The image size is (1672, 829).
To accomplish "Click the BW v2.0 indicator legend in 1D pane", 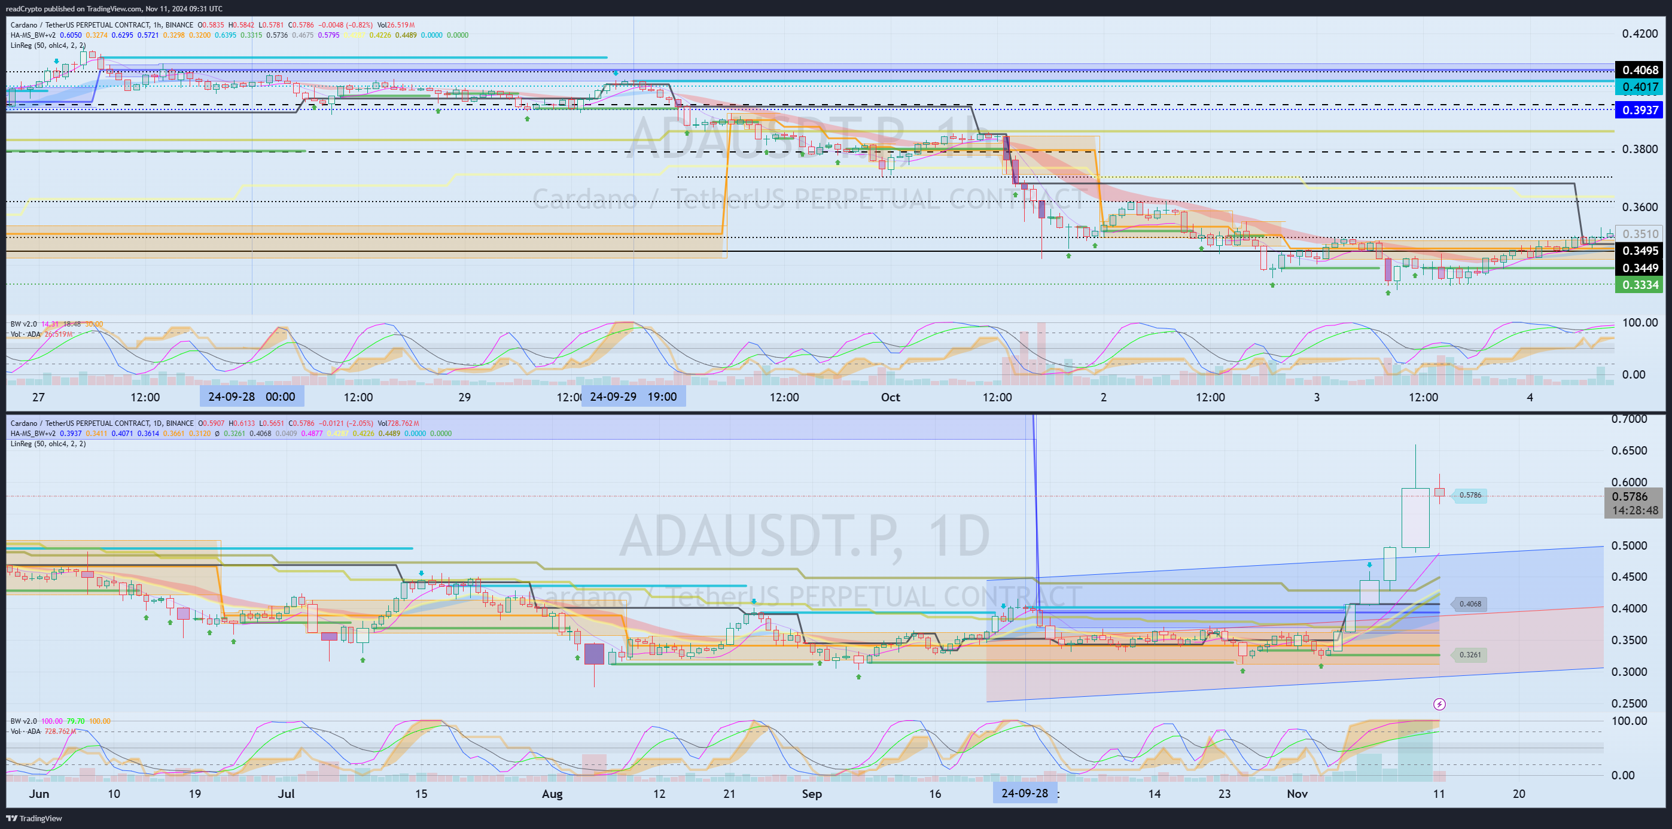I will 24,721.
